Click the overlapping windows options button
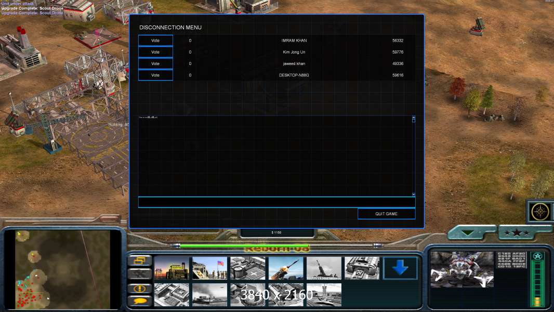 (x=140, y=261)
